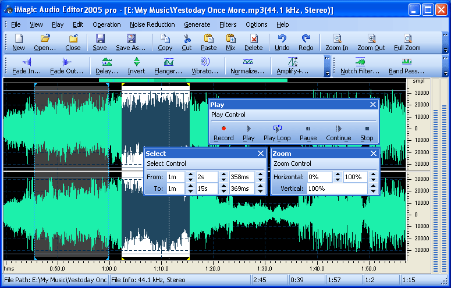Screen dimensions: 451x288
Task: Click the Horizontal zoom '100%' field
Action: click(x=356, y=177)
